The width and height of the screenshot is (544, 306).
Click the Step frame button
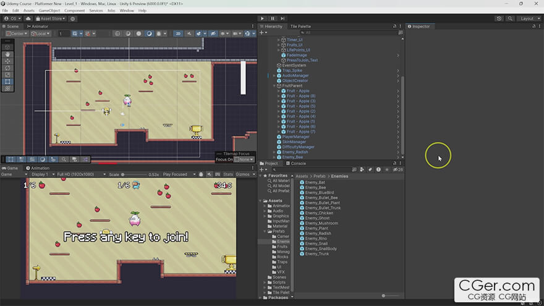(x=283, y=19)
